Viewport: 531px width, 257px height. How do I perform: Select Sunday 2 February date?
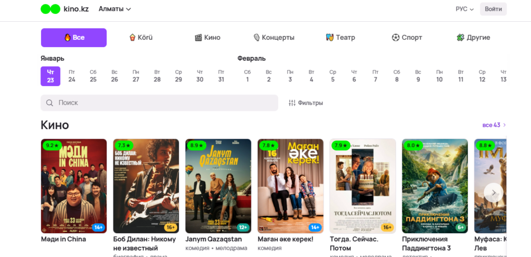point(269,76)
